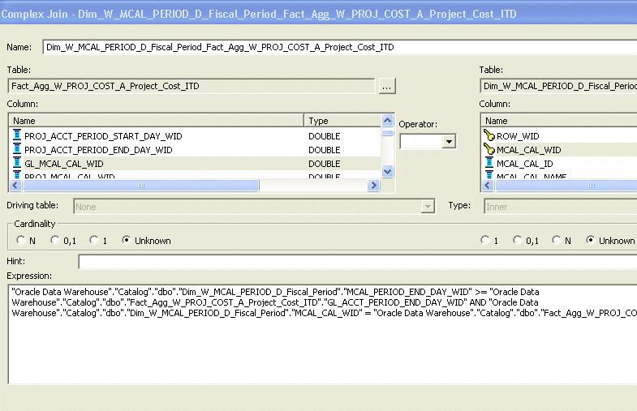Click the Name input field
The width and height of the screenshot is (637, 411).
click(340, 47)
